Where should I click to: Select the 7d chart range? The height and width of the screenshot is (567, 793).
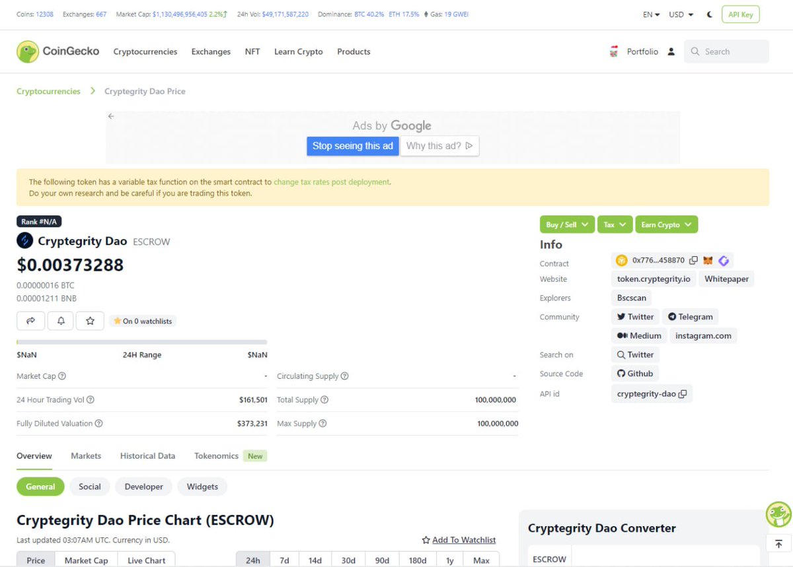(x=284, y=560)
